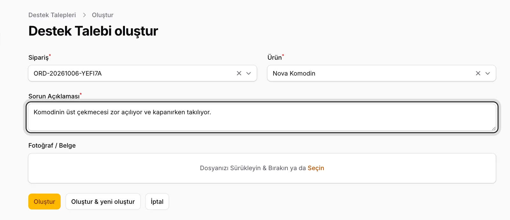Click the ORD-20261006-YEFI7A order field
The height and width of the screenshot is (220, 510).
tap(142, 73)
